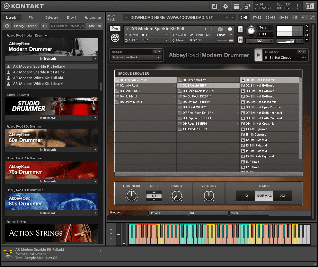Close the instrument with X button
Image resolution: width=318 pixels, height=267 pixels.
point(307,26)
